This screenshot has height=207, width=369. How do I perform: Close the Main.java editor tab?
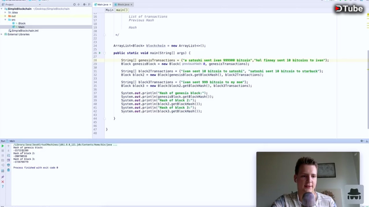click(x=110, y=5)
